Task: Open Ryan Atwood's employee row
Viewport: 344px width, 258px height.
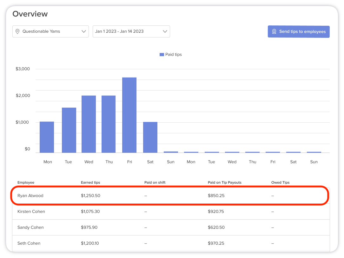Action: pyautogui.click(x=30, y=196)
